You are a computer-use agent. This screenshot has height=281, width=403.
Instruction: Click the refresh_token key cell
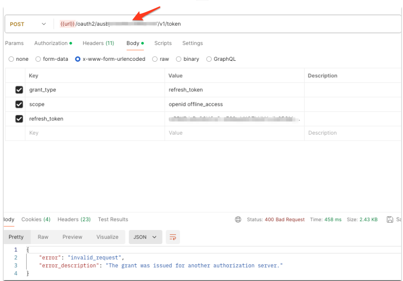coord(95,119)
